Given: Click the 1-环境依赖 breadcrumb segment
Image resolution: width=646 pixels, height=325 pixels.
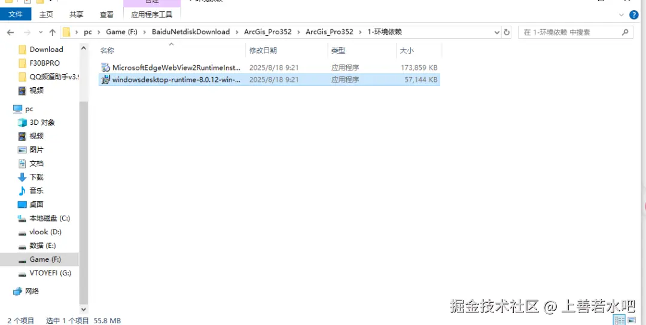Looking at the screenshot, I should 385,32.
